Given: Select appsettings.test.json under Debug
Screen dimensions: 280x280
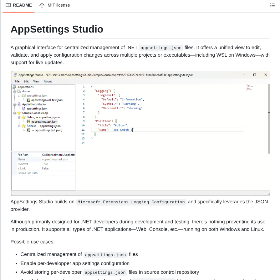Looking at the screenshot, I should click(44, 122).
